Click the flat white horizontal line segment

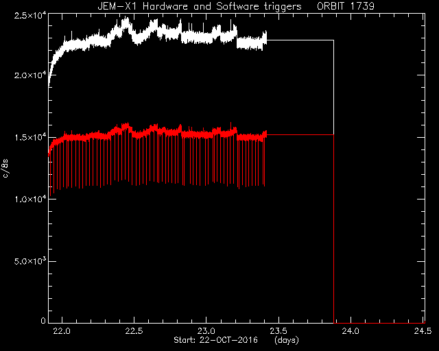300,40
